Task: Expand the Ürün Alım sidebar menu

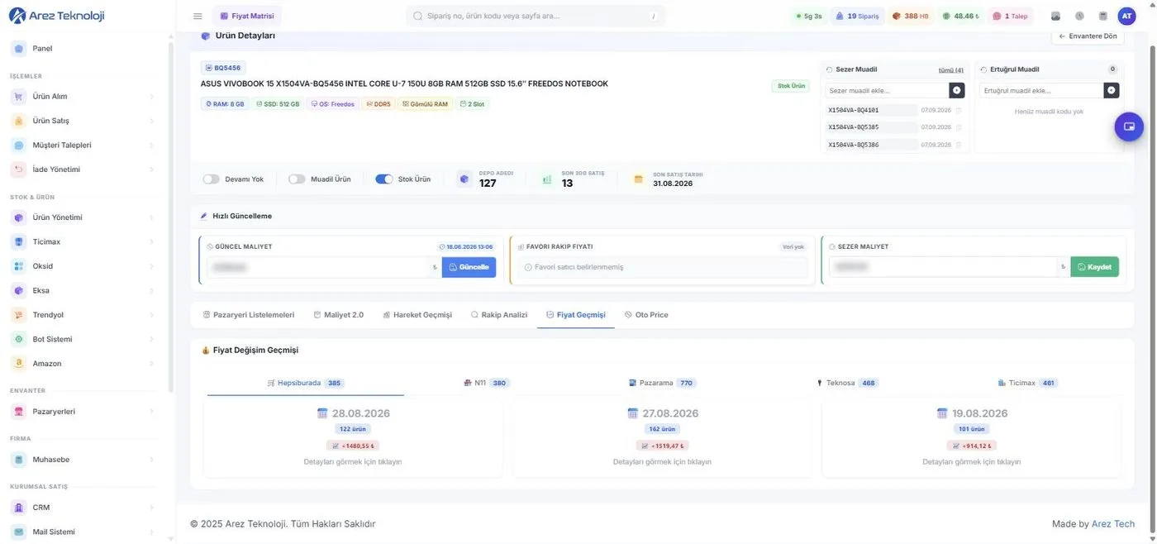Action: tap(84, 97)
